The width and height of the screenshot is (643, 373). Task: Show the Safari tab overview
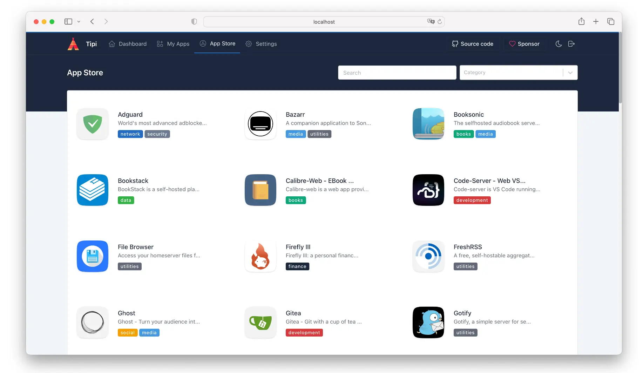[611, 22]
